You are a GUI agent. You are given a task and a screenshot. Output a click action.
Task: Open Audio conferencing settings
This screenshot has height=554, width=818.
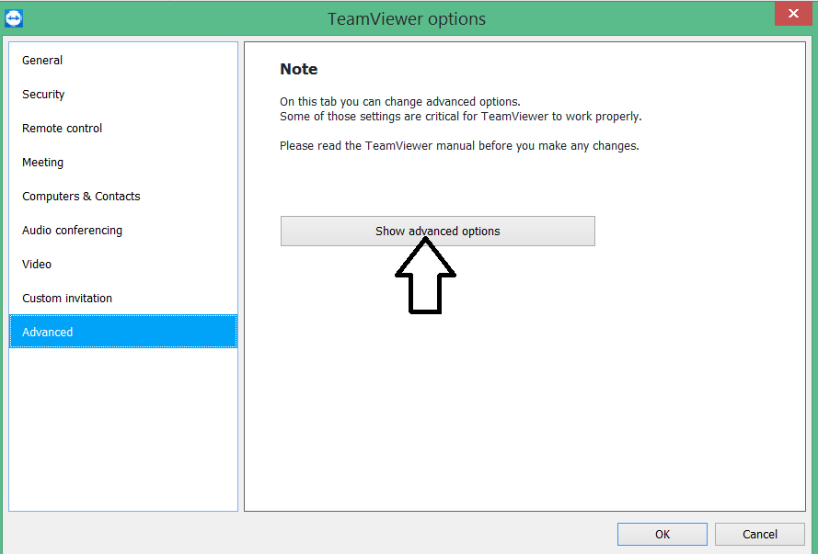coord(123,230)
